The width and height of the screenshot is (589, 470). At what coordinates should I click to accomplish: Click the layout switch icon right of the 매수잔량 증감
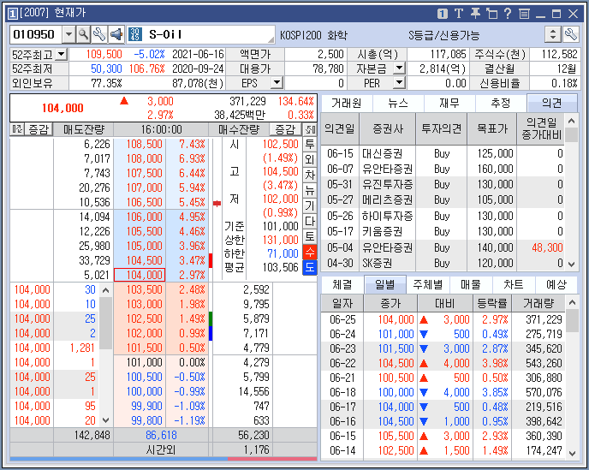click(310, 129)
